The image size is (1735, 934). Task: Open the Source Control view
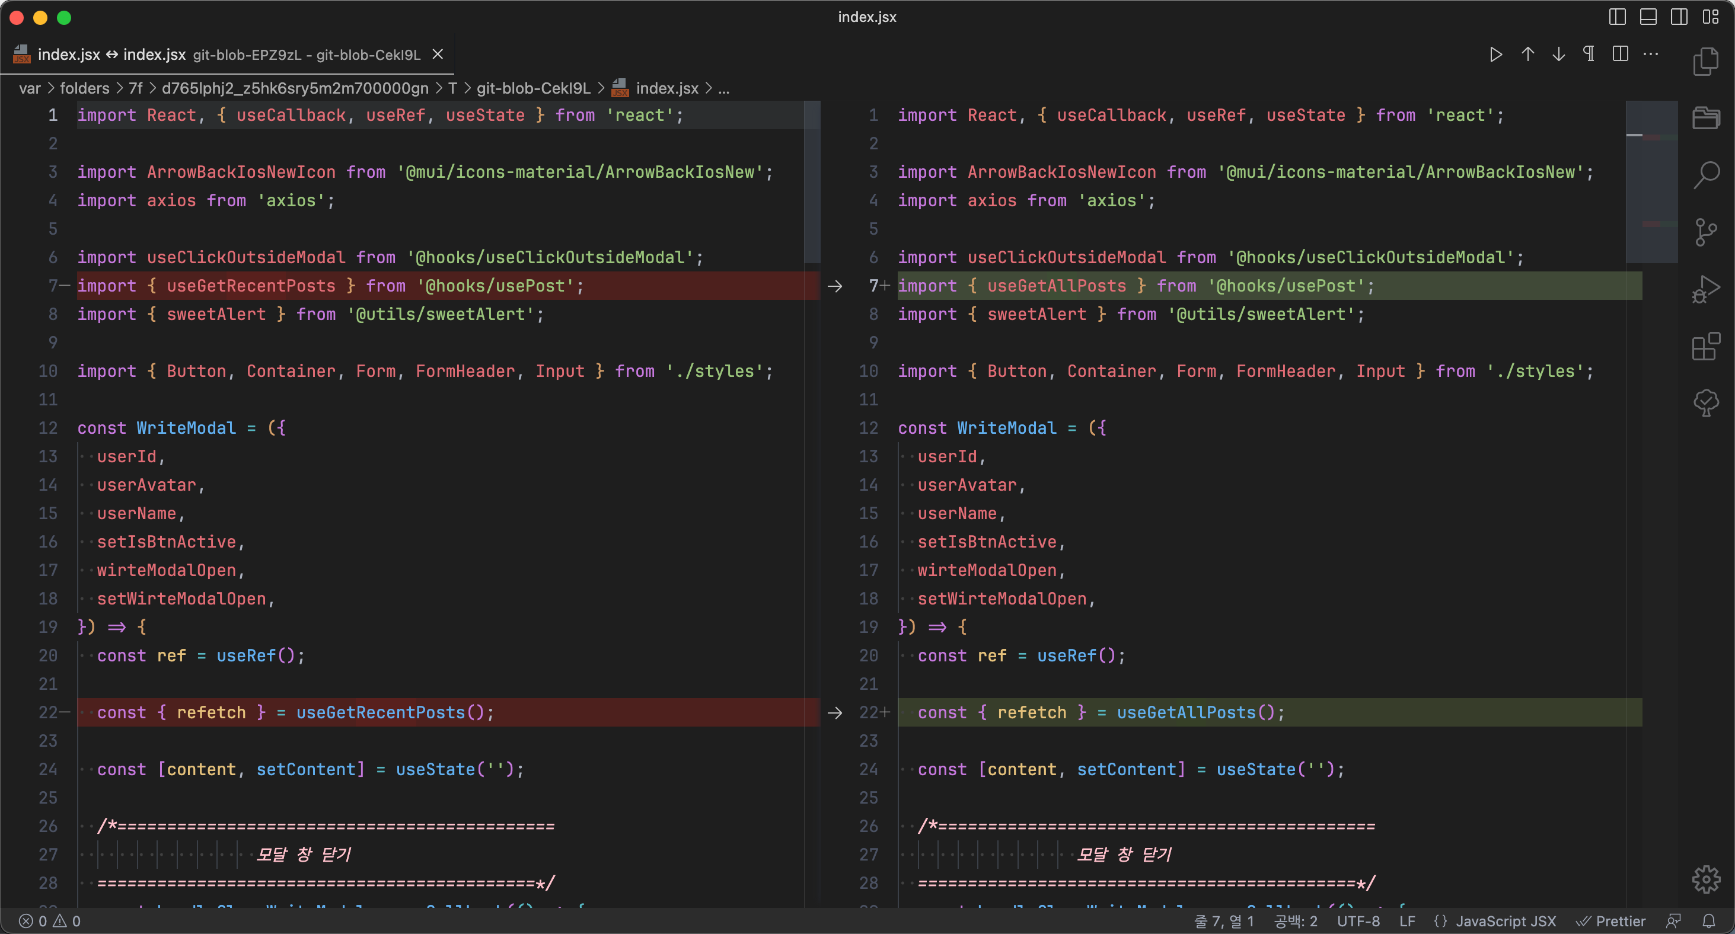[x=1705, y=232]
